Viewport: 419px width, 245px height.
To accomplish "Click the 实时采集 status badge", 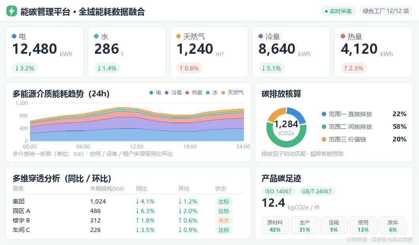I will (x=338, y=11).
